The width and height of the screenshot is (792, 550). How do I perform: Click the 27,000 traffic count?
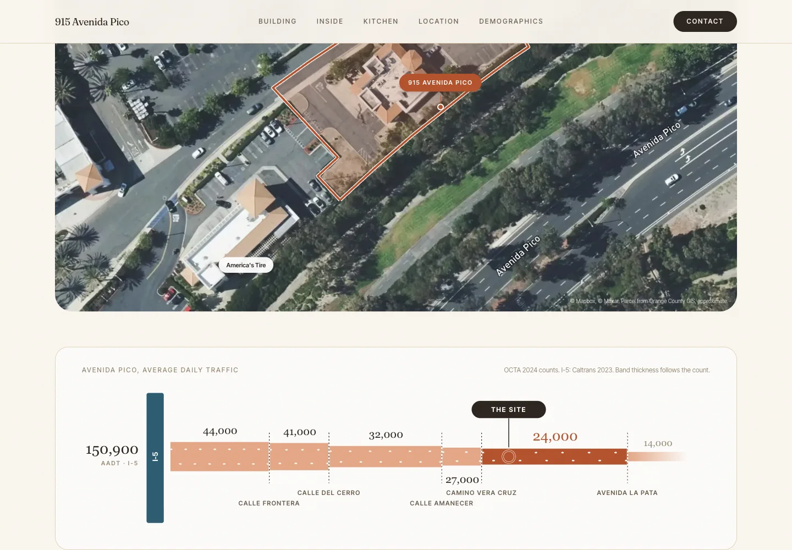click(x=463, y=480)
